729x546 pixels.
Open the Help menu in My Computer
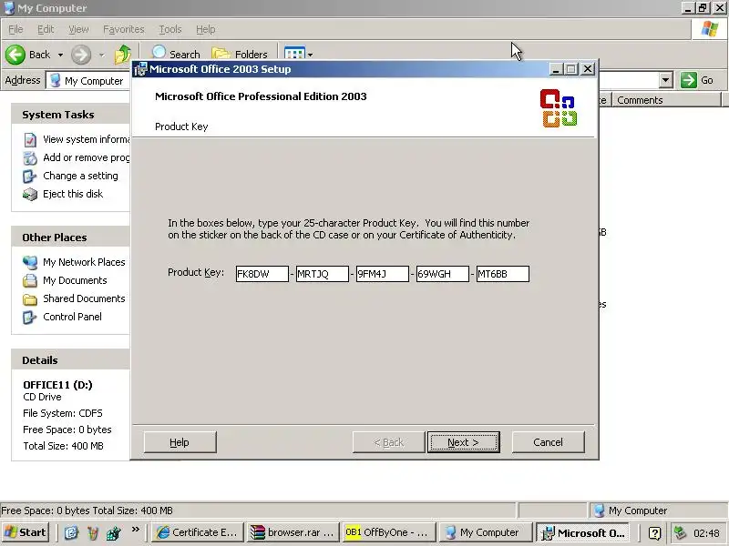[x=206, y=29]
